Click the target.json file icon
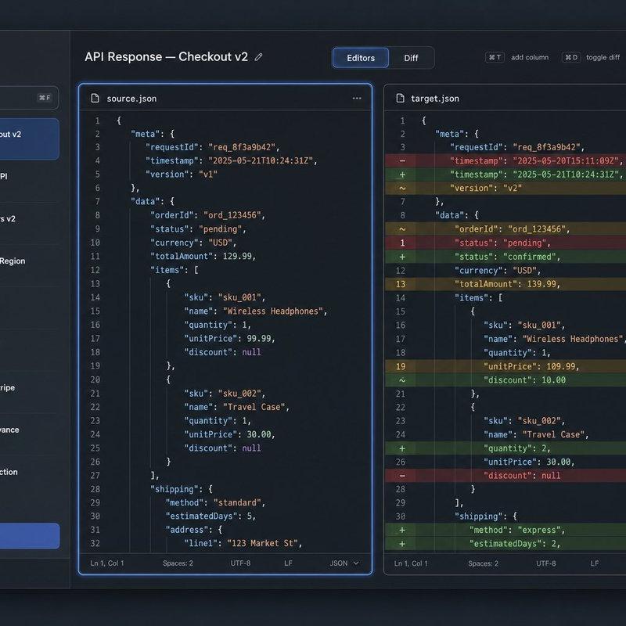 pos(400,99)
